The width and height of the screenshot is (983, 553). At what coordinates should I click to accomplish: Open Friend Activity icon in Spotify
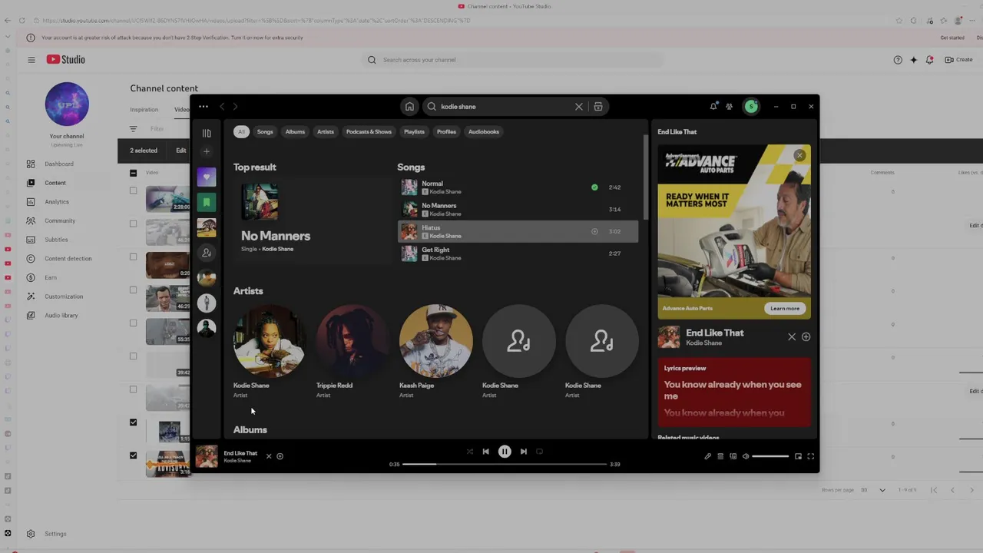point(729,107)
